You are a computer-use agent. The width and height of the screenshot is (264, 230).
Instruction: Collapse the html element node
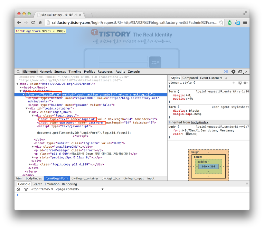click(18, 84)
